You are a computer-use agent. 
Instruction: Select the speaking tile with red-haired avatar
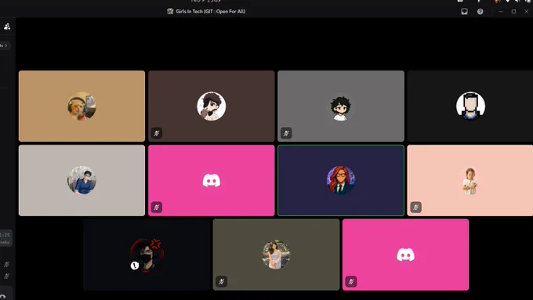pyautogui.click(x=341, y=180)
